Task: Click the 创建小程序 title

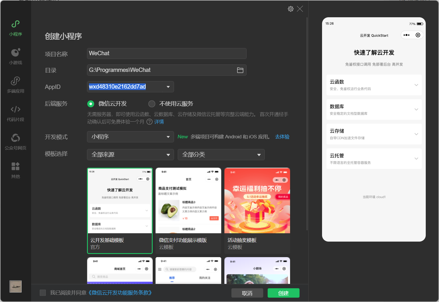Action: coord(63,36)
